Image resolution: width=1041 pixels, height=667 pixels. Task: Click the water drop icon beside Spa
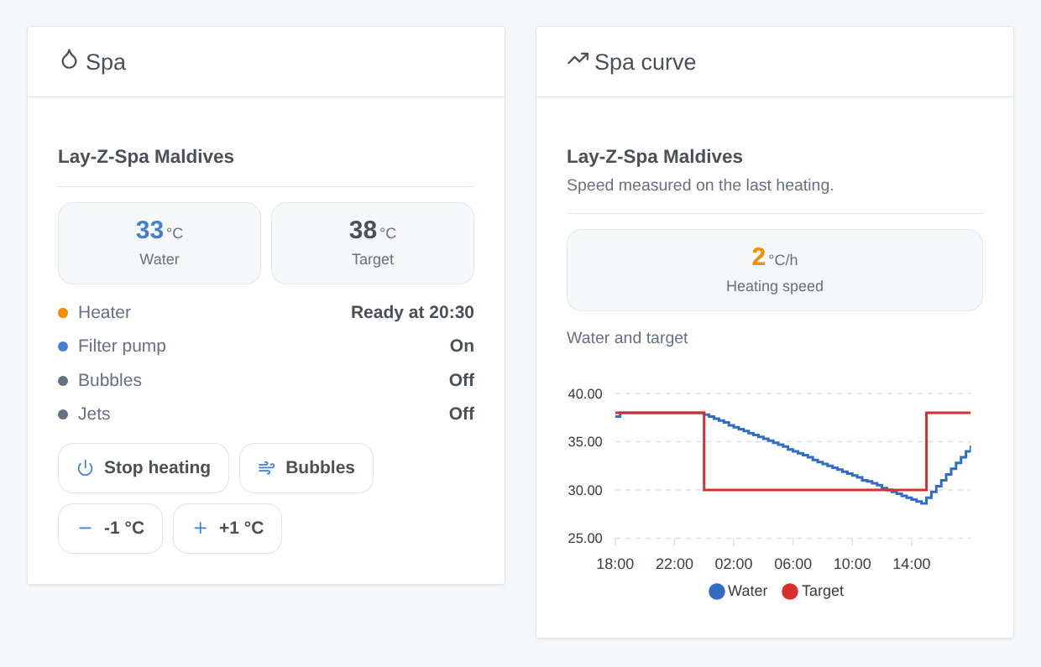point(69,60)
